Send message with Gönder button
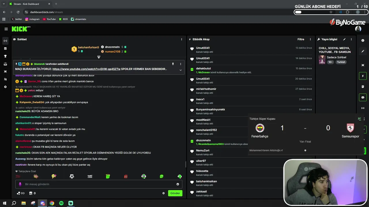The width and height of the screenshot is (369, 207). (175, 193)
